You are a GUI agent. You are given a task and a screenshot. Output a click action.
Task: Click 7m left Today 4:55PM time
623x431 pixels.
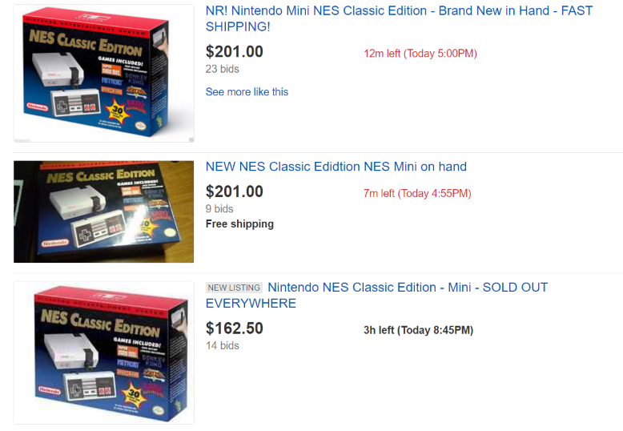[x=417, y=193]
